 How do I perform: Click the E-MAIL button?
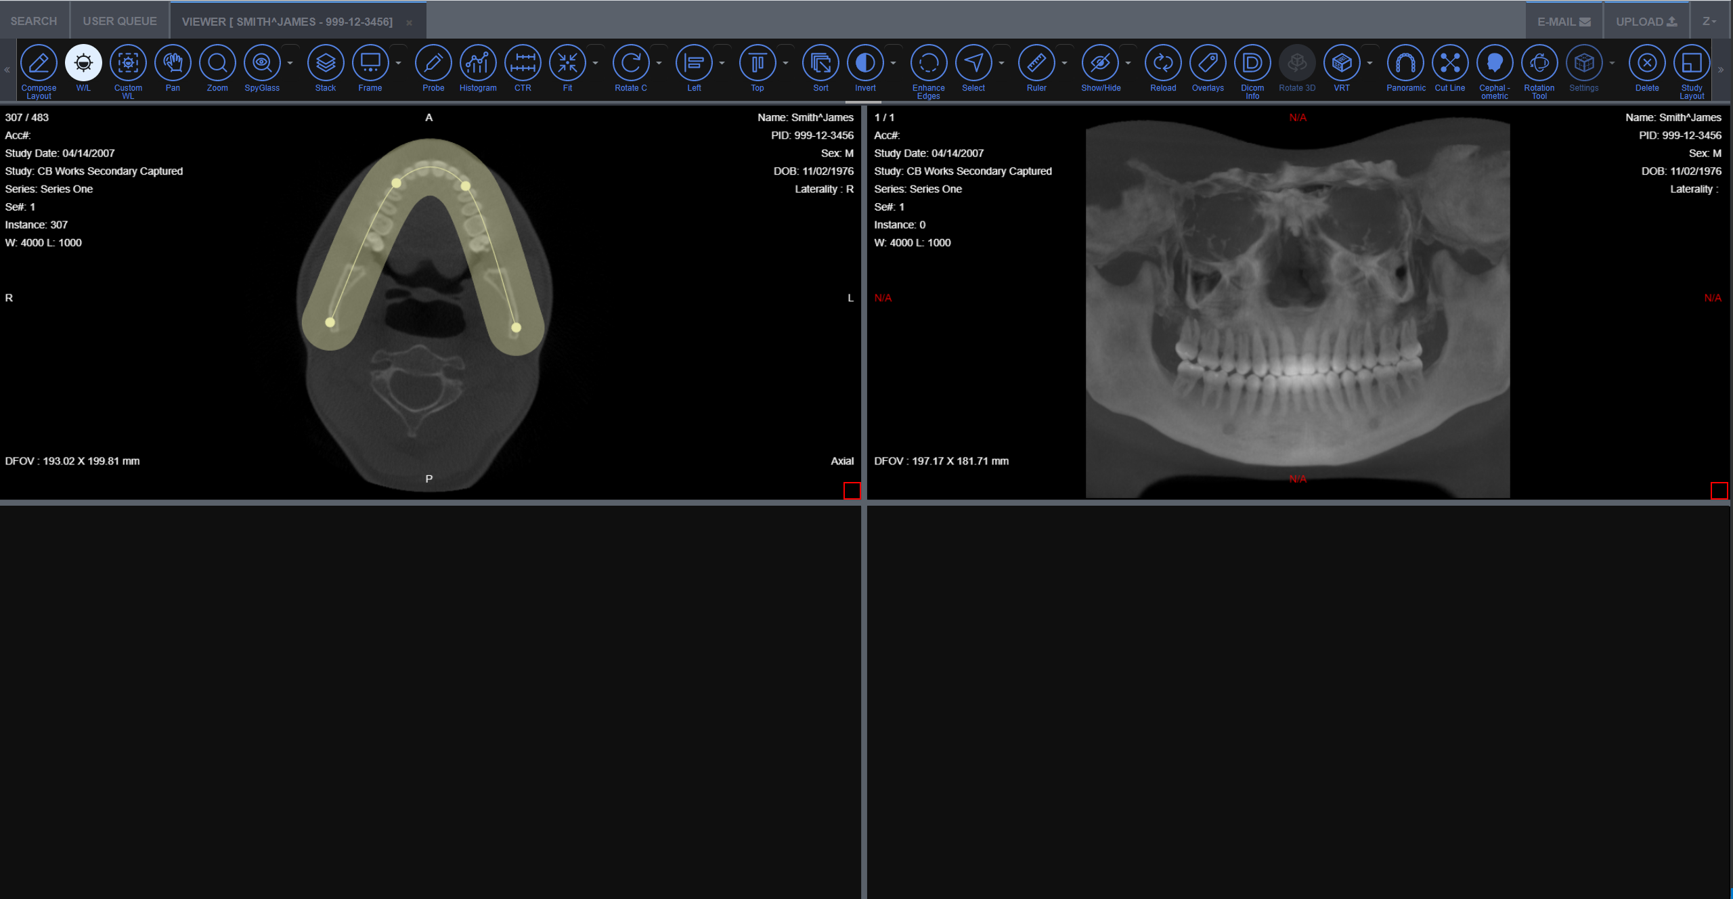coord(1564,22)
